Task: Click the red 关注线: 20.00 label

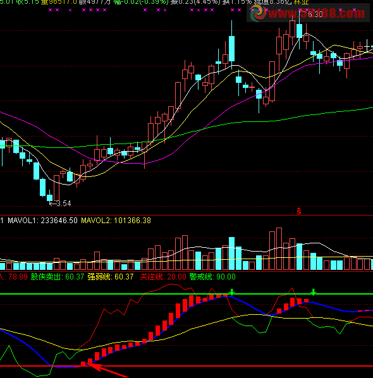Action: pos(163,276)
